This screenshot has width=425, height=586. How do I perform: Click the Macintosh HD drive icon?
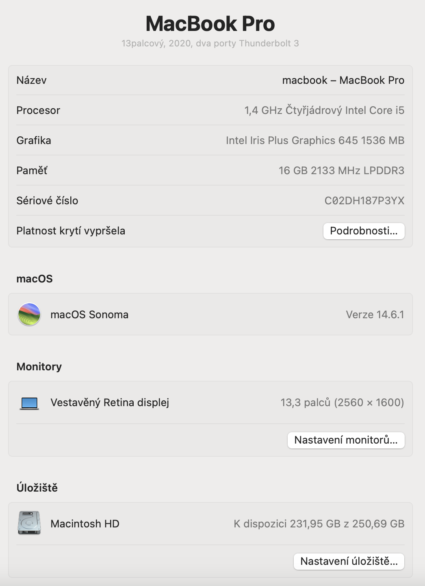(x=29, y=523)
